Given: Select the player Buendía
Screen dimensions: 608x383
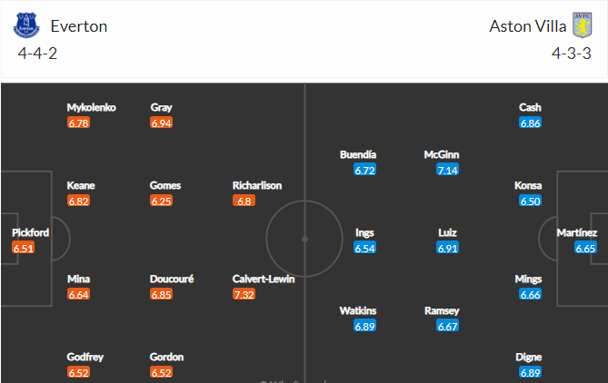Looking at the screenshot, I should pos(358,154).
